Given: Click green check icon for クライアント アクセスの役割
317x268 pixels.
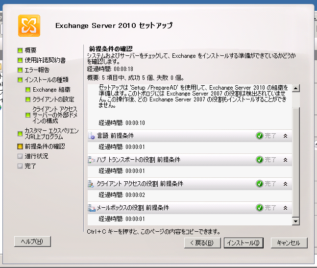Looking at the screenshot, I should [260, 184].
